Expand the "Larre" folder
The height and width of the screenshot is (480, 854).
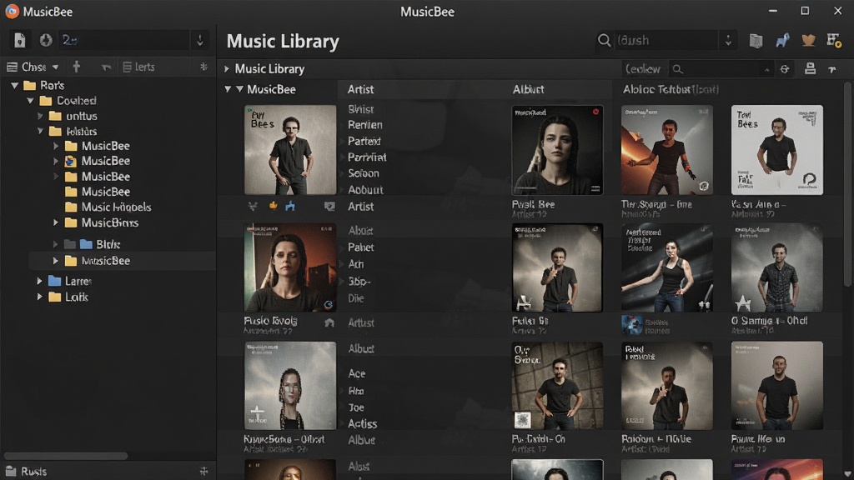pos(39,281)
